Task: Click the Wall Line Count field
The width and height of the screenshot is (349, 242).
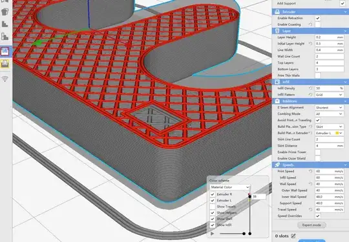Action: point(330,56)
